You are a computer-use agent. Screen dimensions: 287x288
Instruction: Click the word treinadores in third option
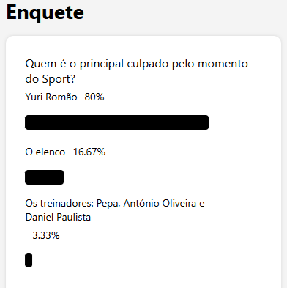(x=67, y=203)
